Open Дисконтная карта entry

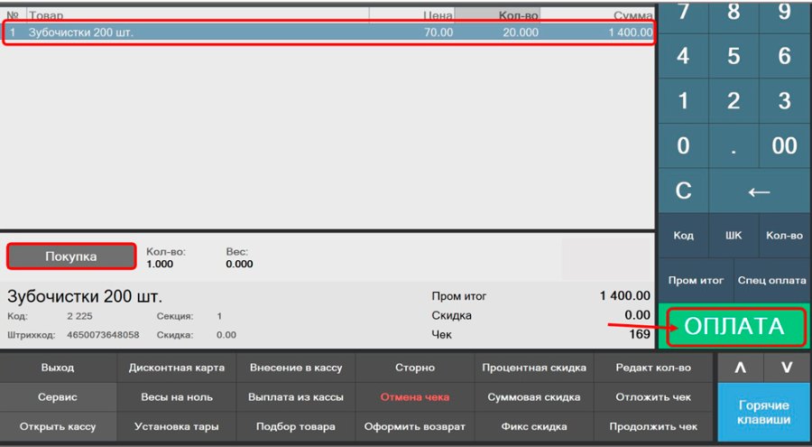[177, 368]
